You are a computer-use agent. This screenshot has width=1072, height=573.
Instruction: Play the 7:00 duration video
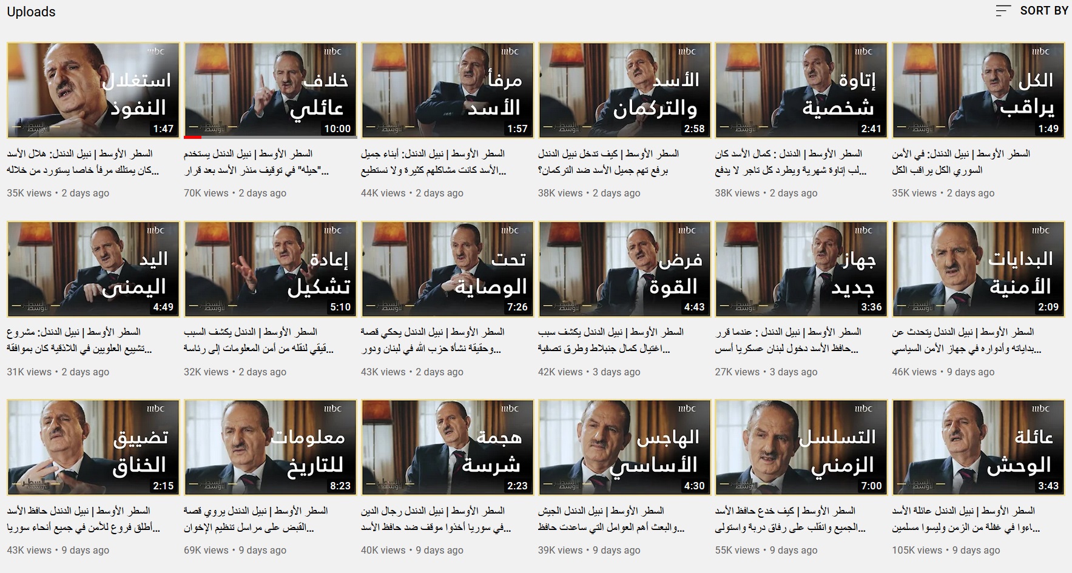pos(801,447)
